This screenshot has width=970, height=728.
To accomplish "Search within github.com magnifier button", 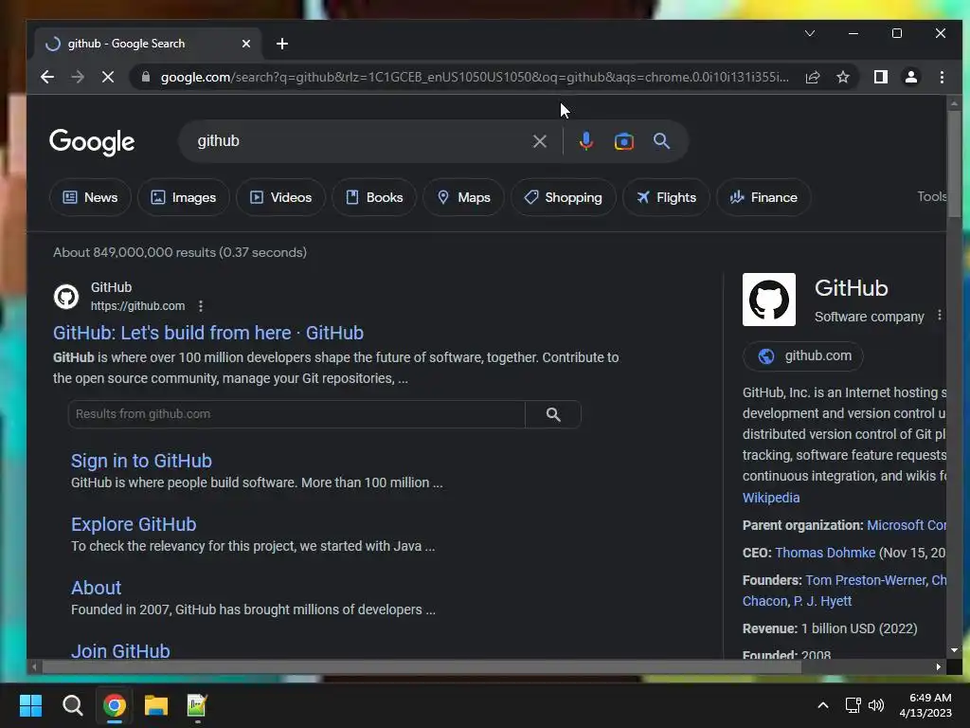I will pyautogui.click(x=553, y=414).
